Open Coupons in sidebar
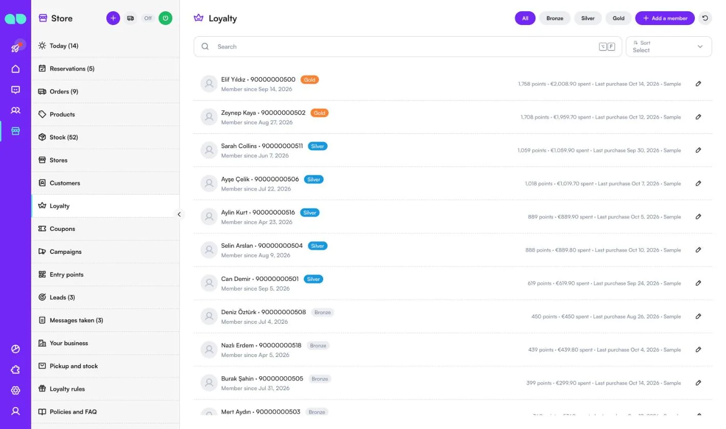 point(105,229)
